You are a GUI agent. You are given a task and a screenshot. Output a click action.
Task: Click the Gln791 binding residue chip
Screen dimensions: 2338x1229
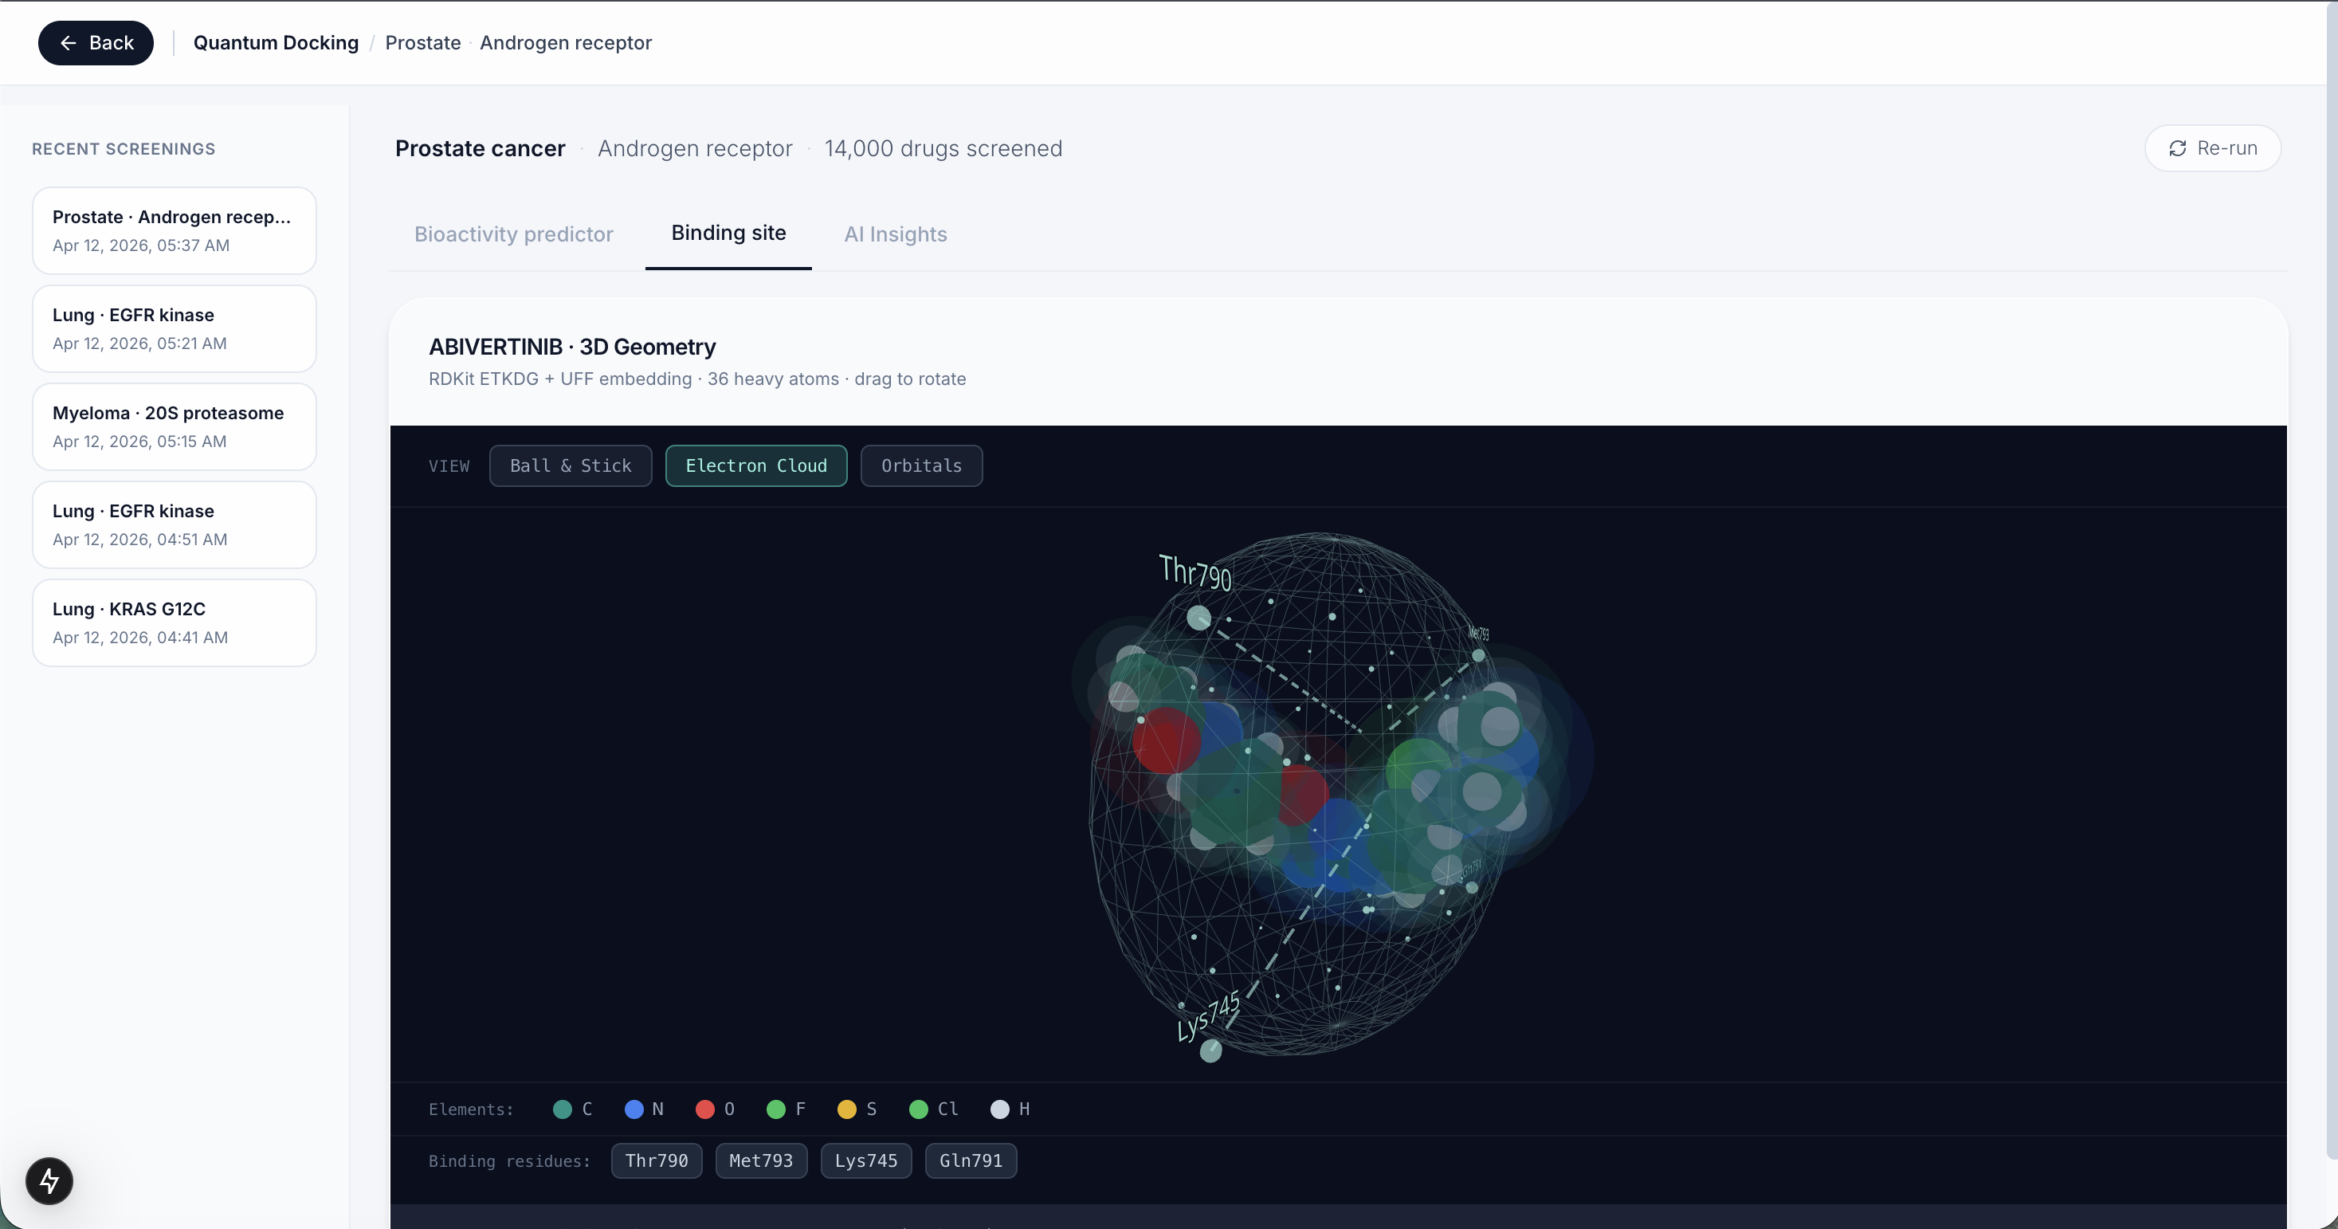971,1160
